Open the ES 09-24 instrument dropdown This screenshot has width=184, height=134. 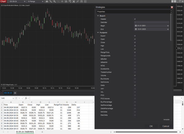click(17, 2)
